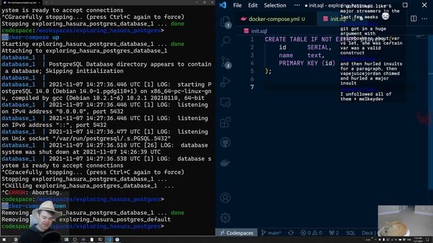Click the forwarded ports status item showing 2
Viewport: 433px width, 243px height.
[334, 233]
